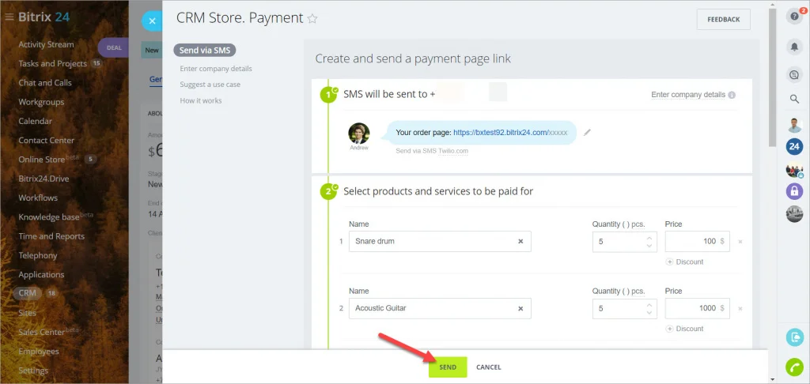Open the help question mark icon
Viewport: 810px width, 384px height.
pyautogui.click(x=794, y=16)
